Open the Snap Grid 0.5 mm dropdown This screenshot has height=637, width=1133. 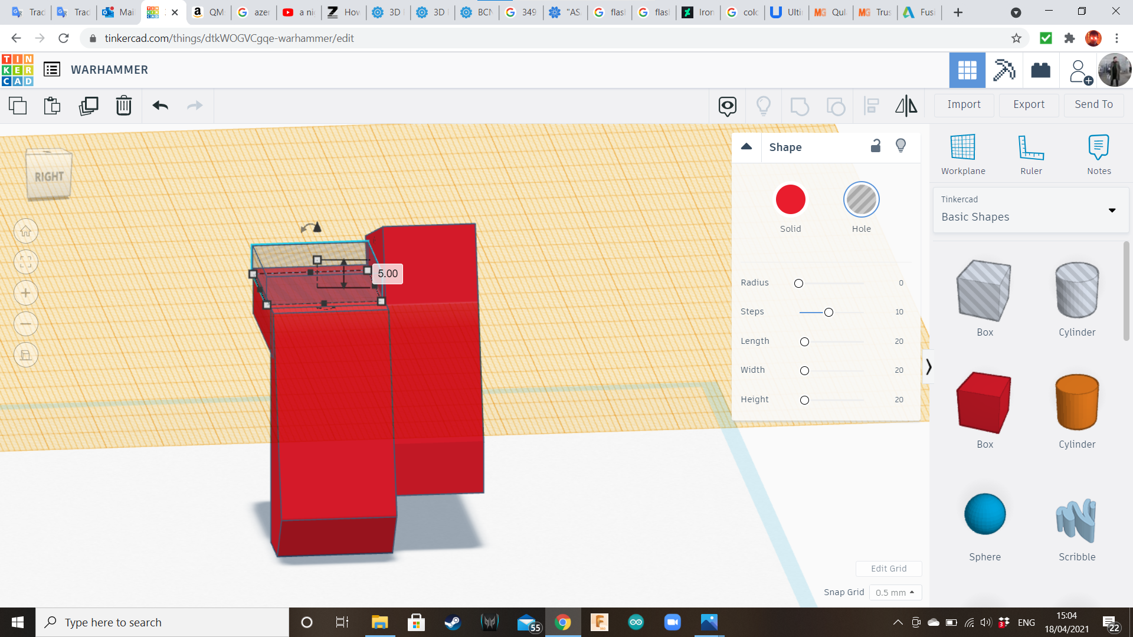pos(895,592)
